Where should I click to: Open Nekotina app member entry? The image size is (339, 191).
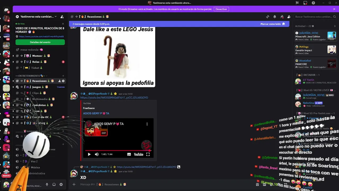point(315,104)
